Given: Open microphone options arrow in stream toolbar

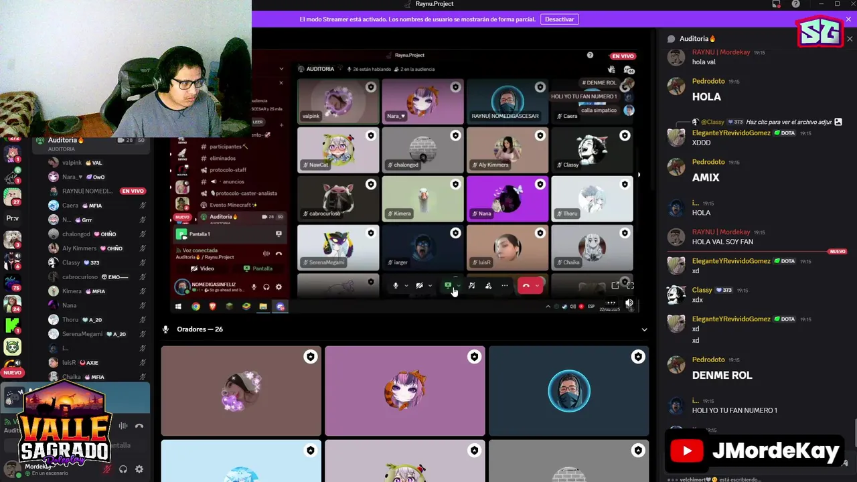Looking at the screenshot, I should (406, 286).
